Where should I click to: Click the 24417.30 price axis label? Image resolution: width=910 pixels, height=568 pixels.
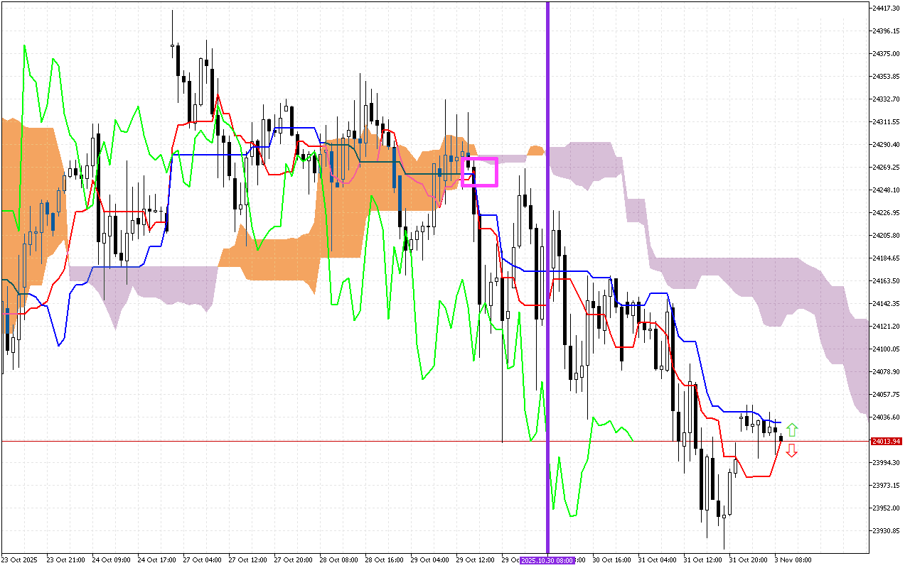pyautogui.click(x=886, y=8)
